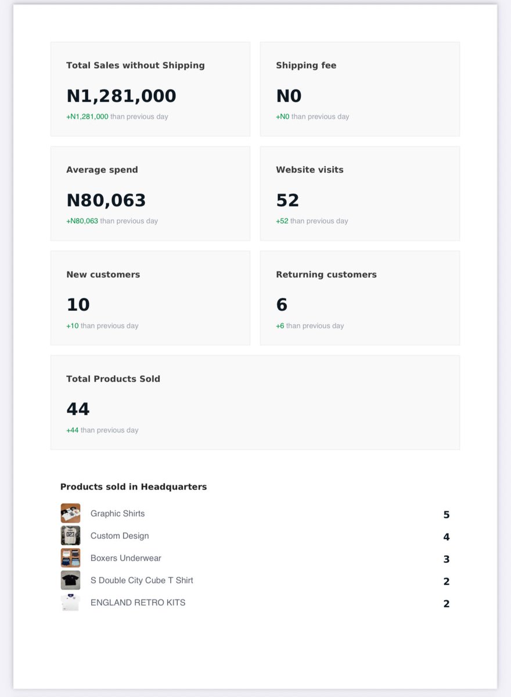Viewport: 511px width, 697px height.
Task: Select the Custom Design product name
Action: tap(120, 536)
